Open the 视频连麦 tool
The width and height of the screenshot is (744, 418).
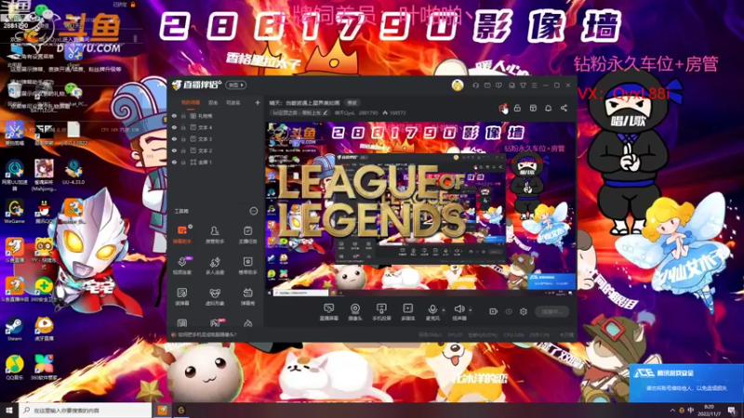[181, 266]
